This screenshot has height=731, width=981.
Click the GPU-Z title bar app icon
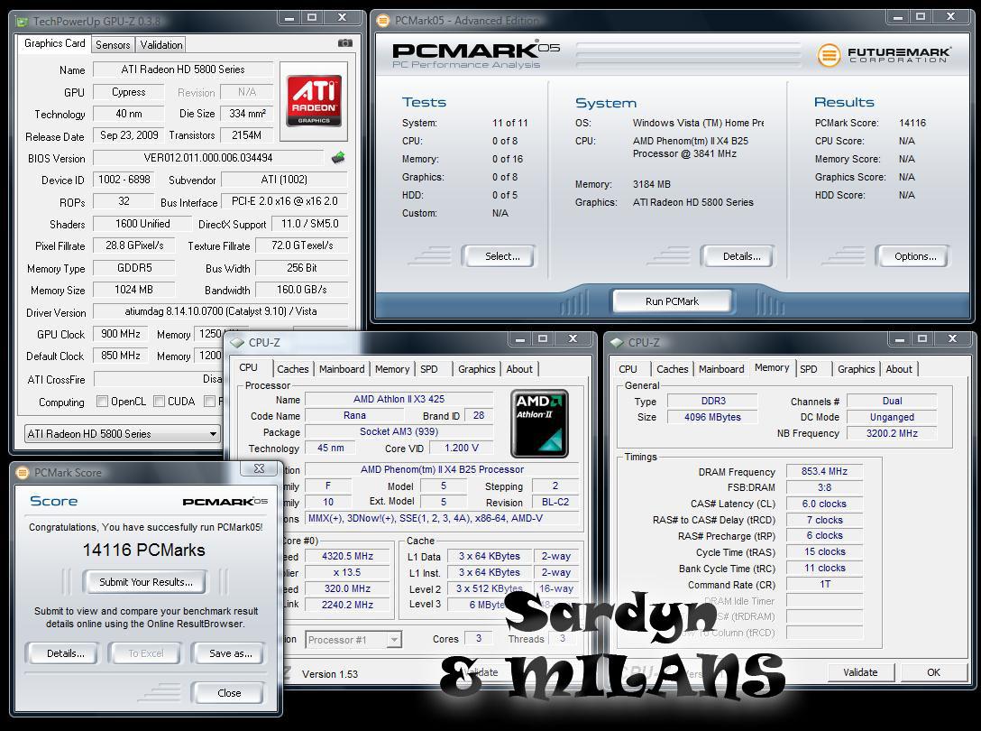click(x=22, y=22)
